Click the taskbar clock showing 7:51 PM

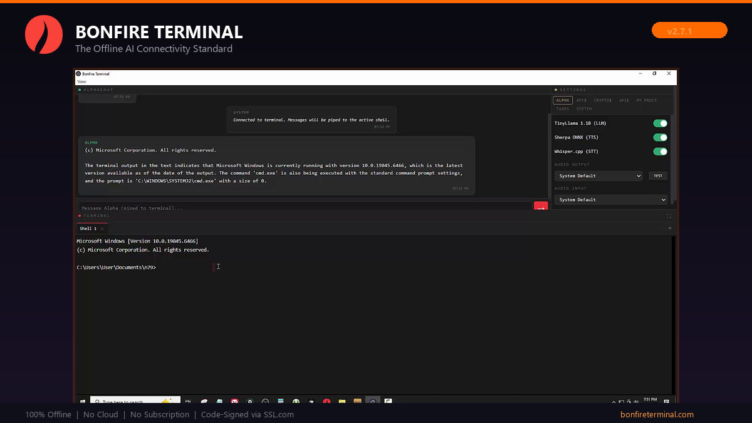tap(649, 400)
